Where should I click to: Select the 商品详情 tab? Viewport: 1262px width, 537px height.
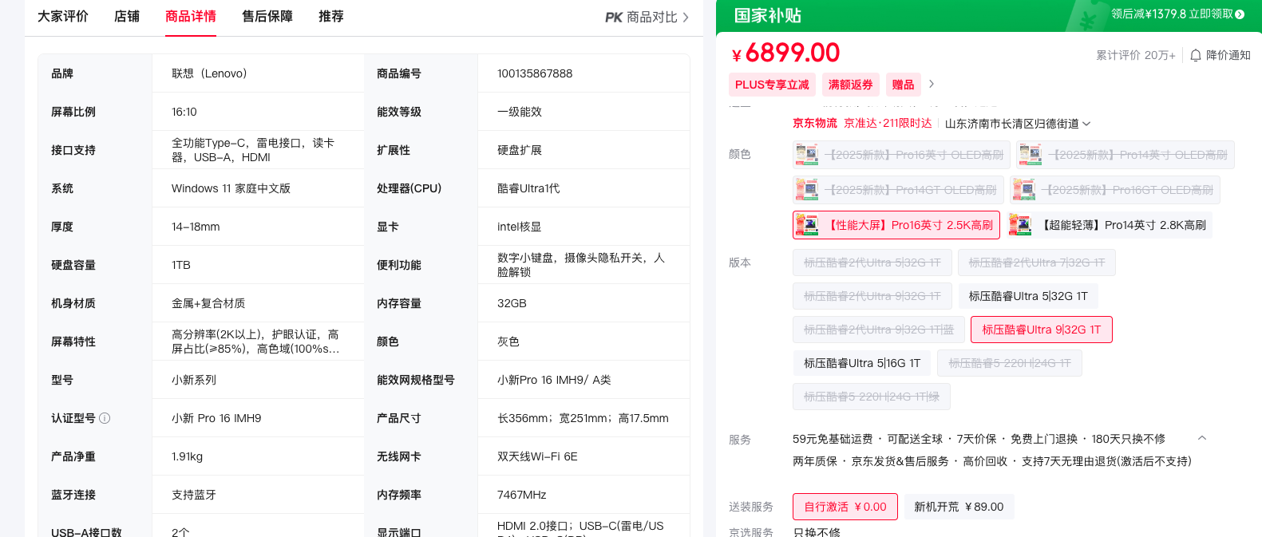click(x=191, y=16)
